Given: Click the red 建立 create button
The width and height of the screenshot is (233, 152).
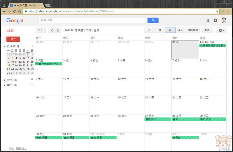Looking at the screenshot, I should tap(13, 39).
